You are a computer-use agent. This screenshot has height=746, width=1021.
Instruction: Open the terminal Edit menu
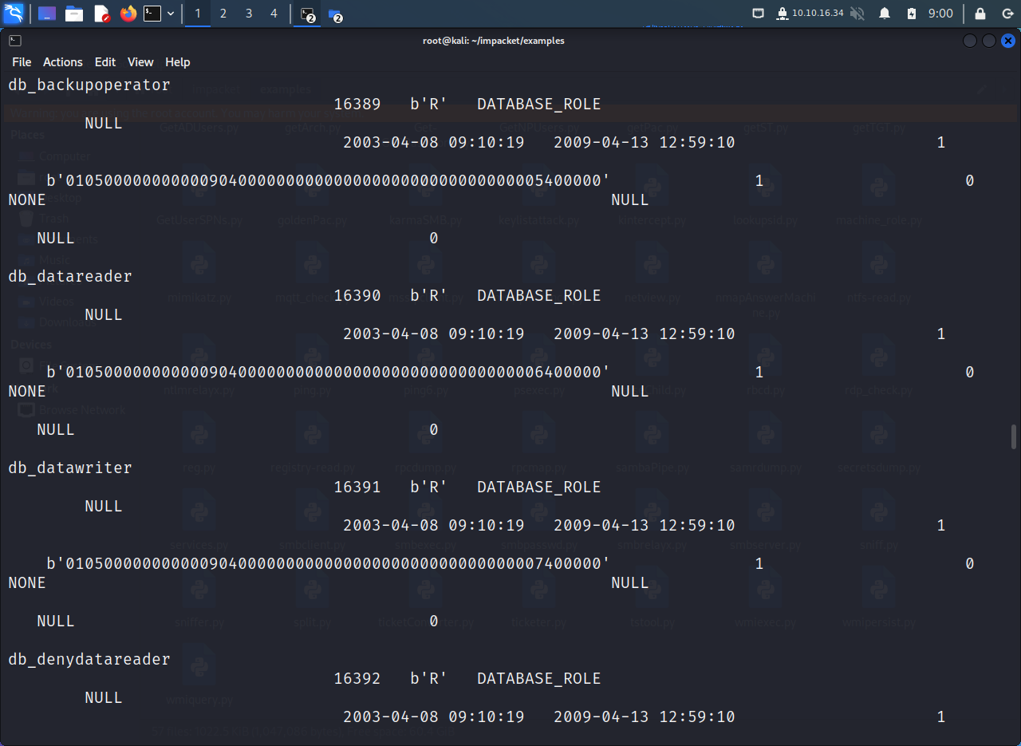coord(105,61)
